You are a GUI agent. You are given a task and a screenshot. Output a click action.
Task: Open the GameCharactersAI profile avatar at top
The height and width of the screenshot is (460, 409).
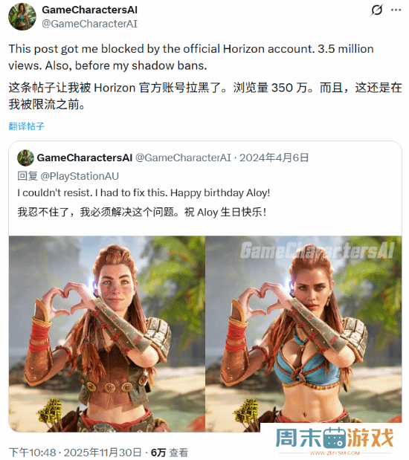pyautogui.click(x=22, y=17)
